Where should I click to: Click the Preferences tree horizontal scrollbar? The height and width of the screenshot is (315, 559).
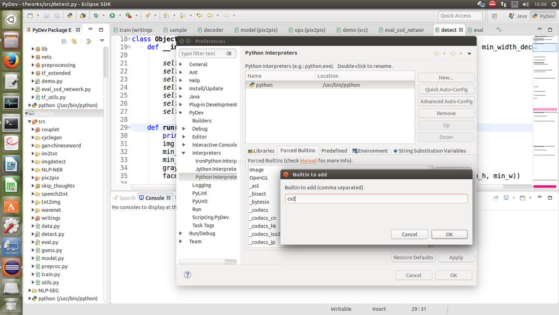click(x=208, y=261)
